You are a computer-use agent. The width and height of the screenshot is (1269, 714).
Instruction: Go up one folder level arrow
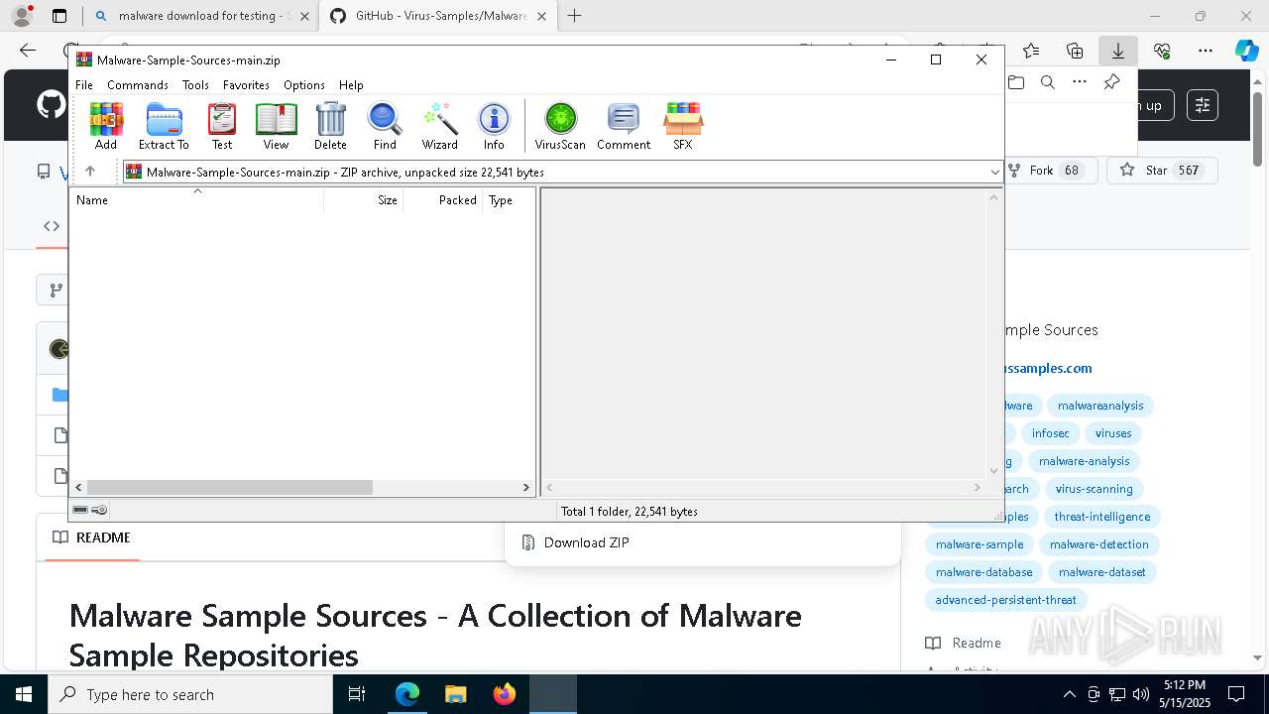point(90,172)
